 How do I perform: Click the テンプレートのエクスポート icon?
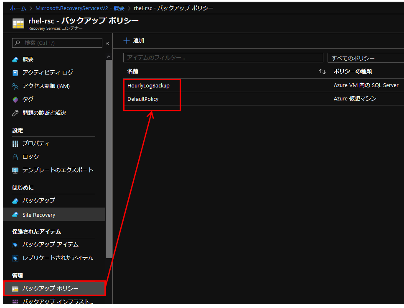(15, 170)
